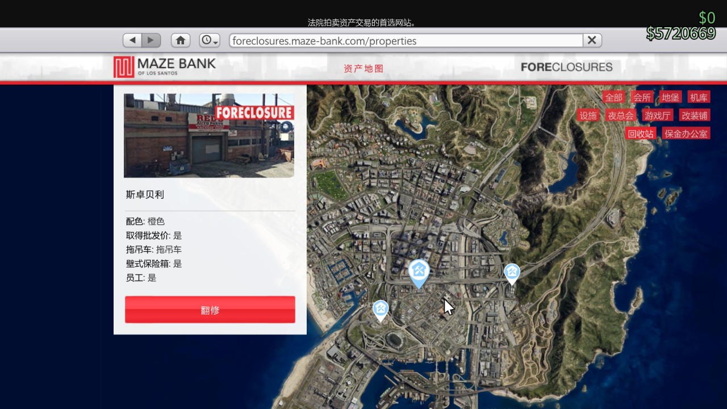Filter properties by 设施
This screenshot has height=409, width=727.
coord(588,115)
